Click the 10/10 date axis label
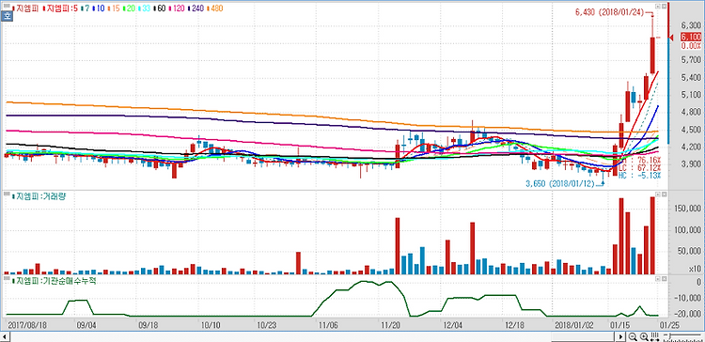The width and height of the screenshot is (705, 342). click(211, 324)
